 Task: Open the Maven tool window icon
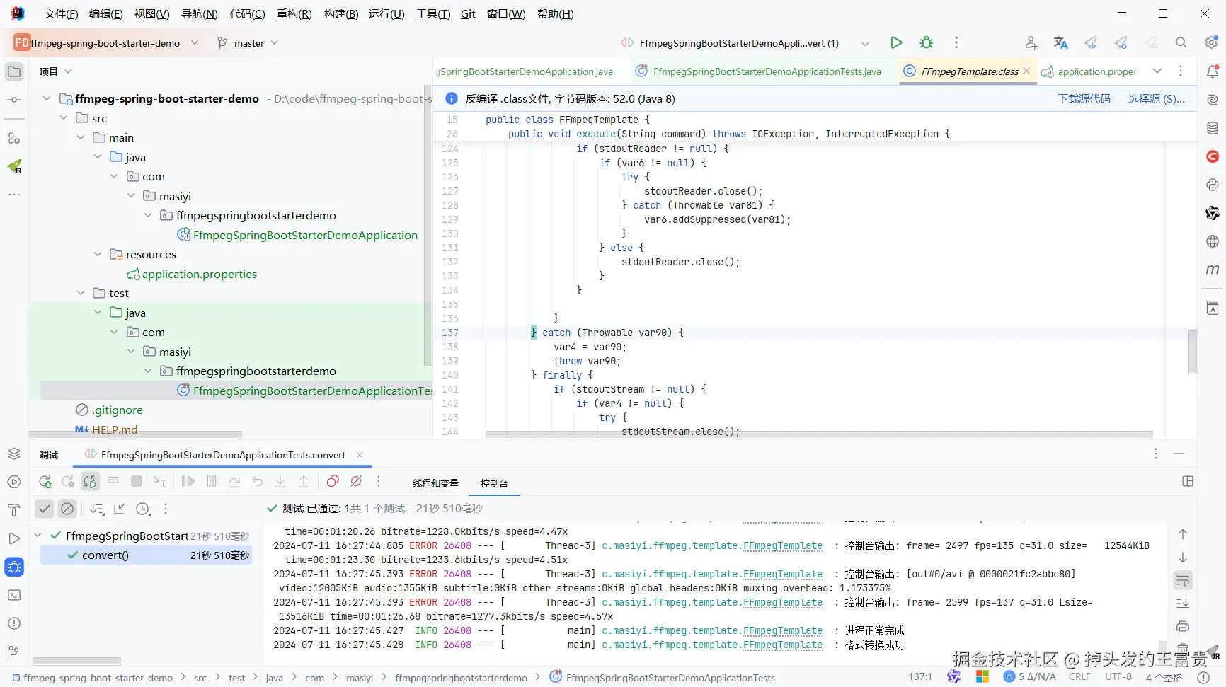(x=1213, y=270)
